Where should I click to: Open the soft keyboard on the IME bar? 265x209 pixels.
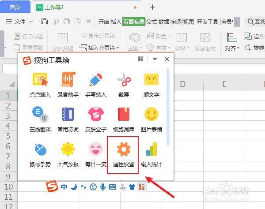(113, 187)
